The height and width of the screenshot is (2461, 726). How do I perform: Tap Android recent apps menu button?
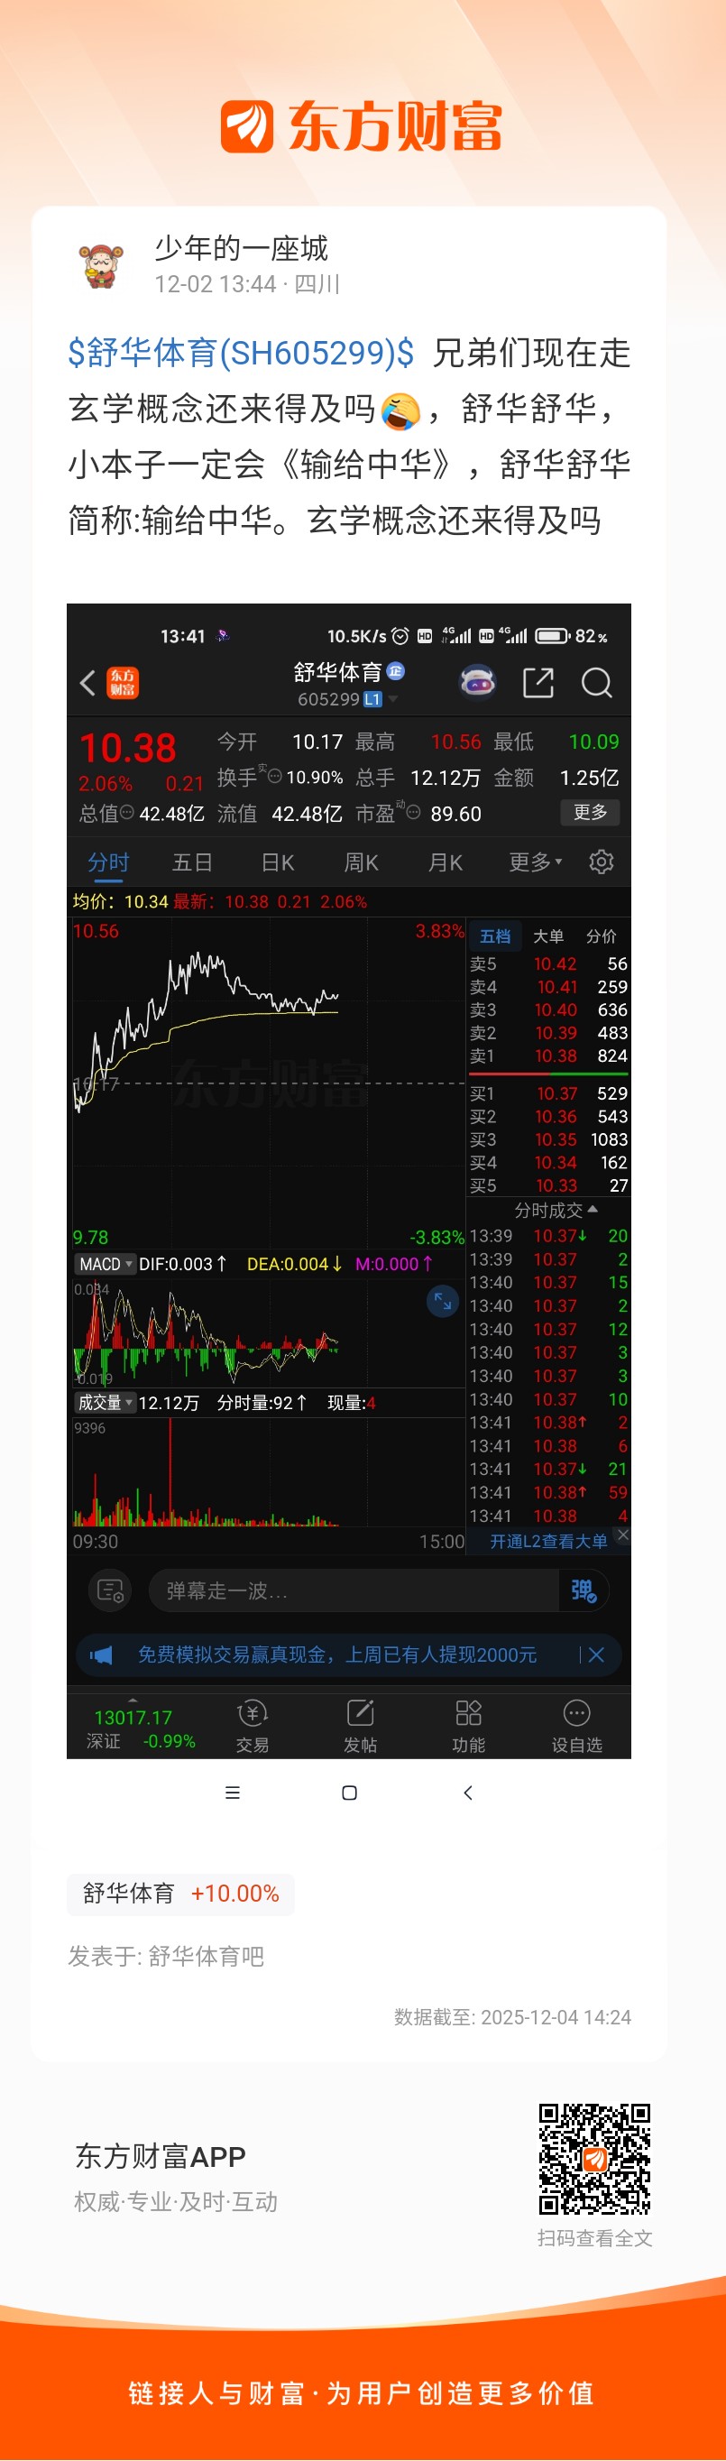click(x=232, y=1793)
